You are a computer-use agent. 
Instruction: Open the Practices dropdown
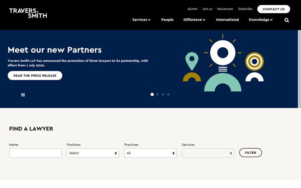tap(150, 153)
